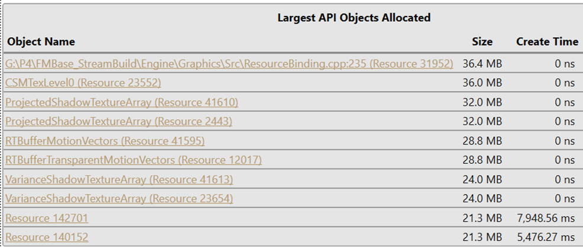The image size is (583, 247).
Task: Select the 24.0 MB size for Resource 41613
Action: click(482, 179)
